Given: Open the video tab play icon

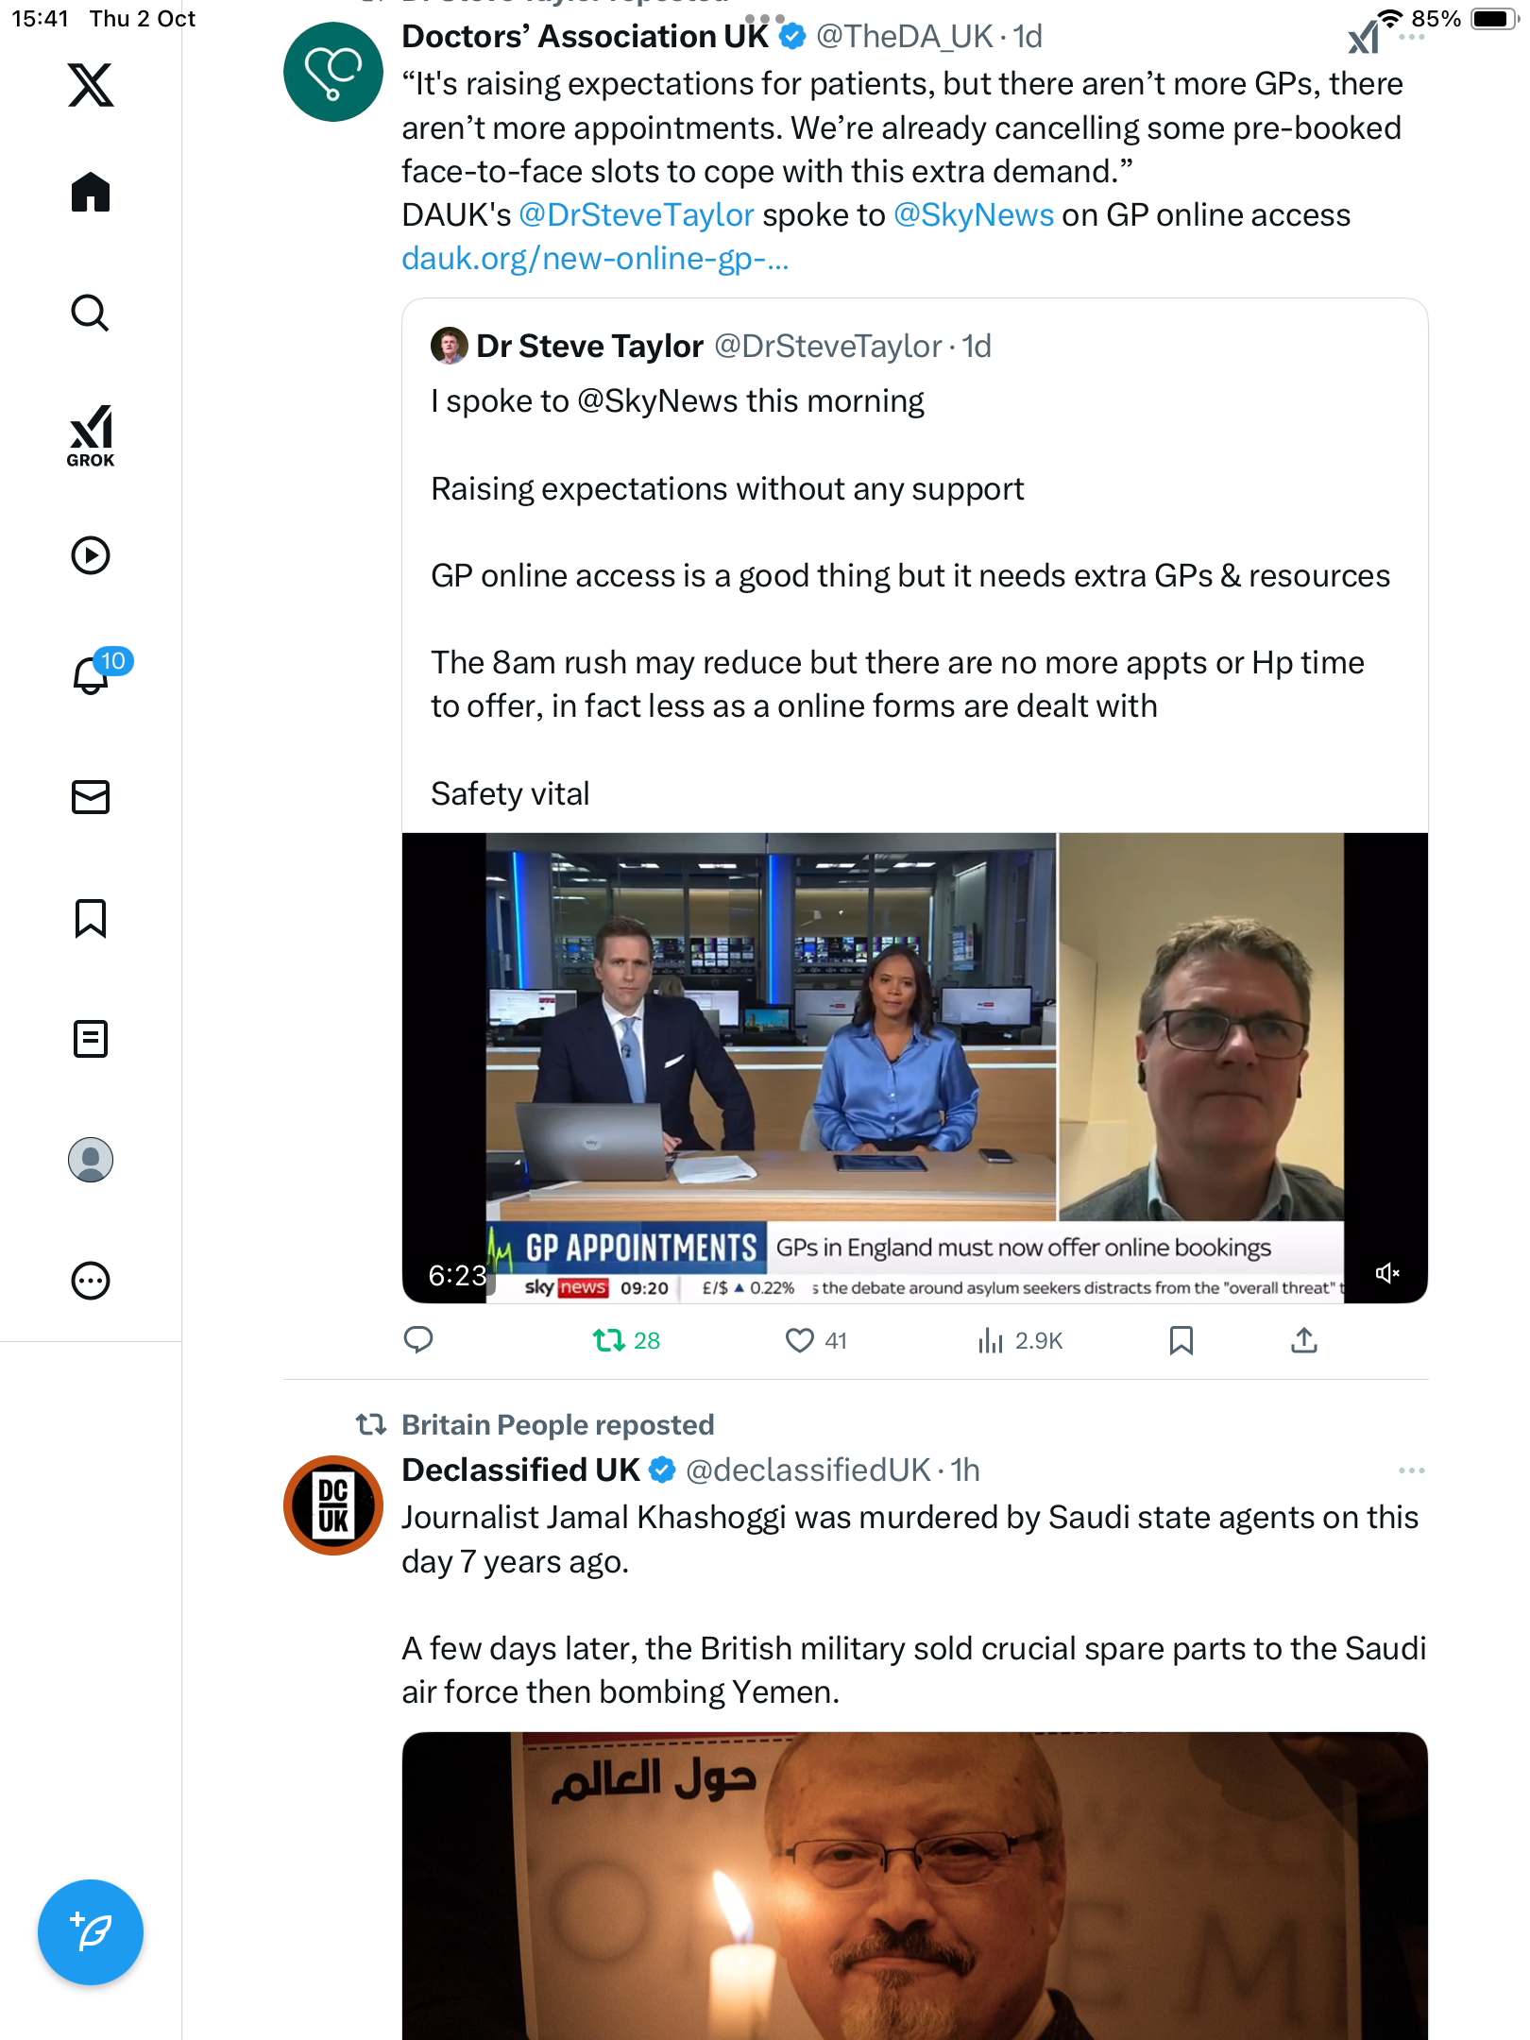Looking at the screenshot, I should (x=91, y=555).
